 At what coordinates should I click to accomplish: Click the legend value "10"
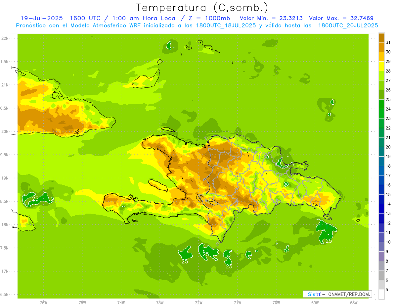pyautogui.click(x=388, y=242)
